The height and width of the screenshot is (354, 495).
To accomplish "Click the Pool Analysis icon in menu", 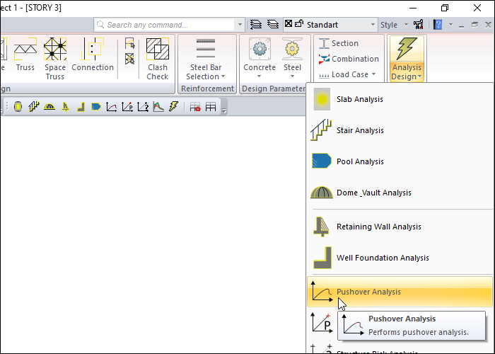I will point(322,161).
